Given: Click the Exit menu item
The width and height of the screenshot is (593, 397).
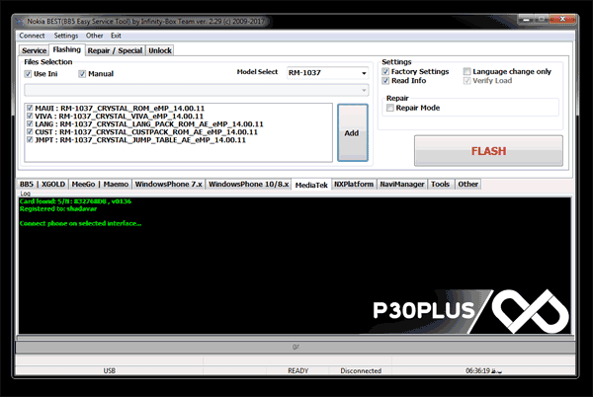Looking at the screenshot, I should (x=116, y=36).
